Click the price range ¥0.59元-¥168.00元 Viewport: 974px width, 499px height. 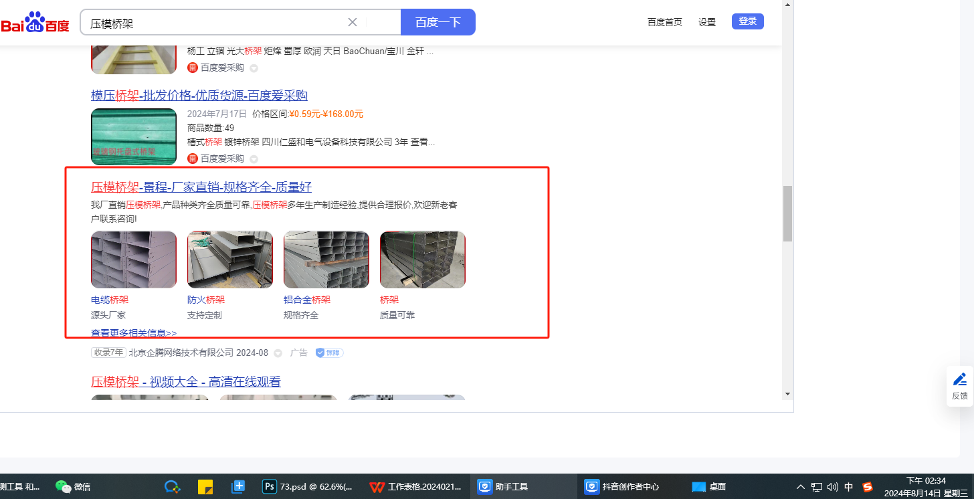(326, 114)
